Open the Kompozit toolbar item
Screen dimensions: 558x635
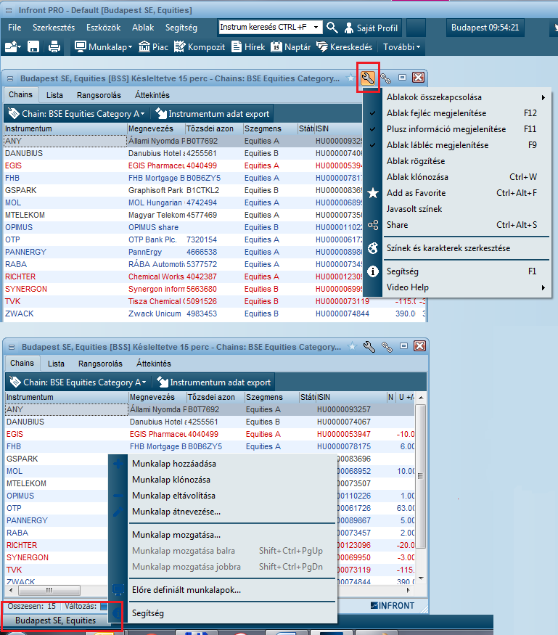[200, 47]
